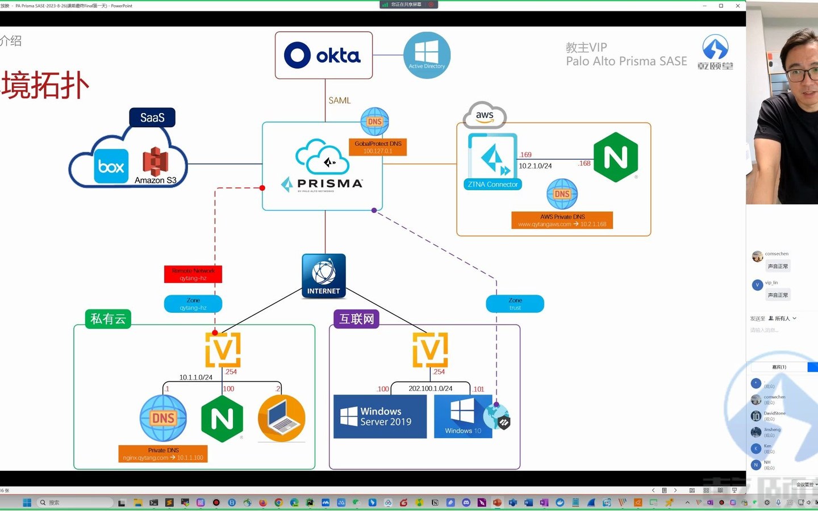Click the laptop icon in 私有云

pos(282,418)
